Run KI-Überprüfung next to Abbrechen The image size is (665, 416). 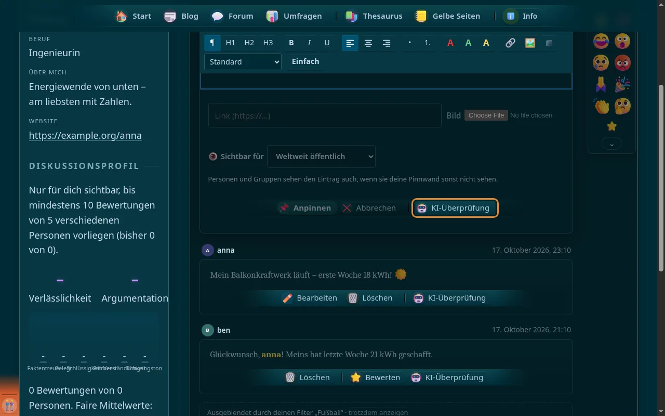(455, 208)
